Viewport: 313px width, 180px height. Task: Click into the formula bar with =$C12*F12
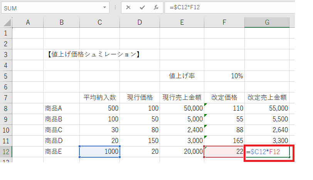[x=230, y=8]
